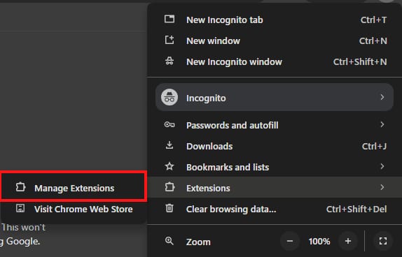Expand the Extensions submenu arrow

(x=382, y=187)
